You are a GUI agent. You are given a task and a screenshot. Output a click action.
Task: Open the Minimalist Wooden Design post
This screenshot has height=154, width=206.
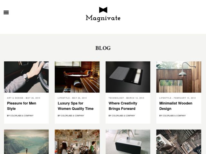coord(176,106)
